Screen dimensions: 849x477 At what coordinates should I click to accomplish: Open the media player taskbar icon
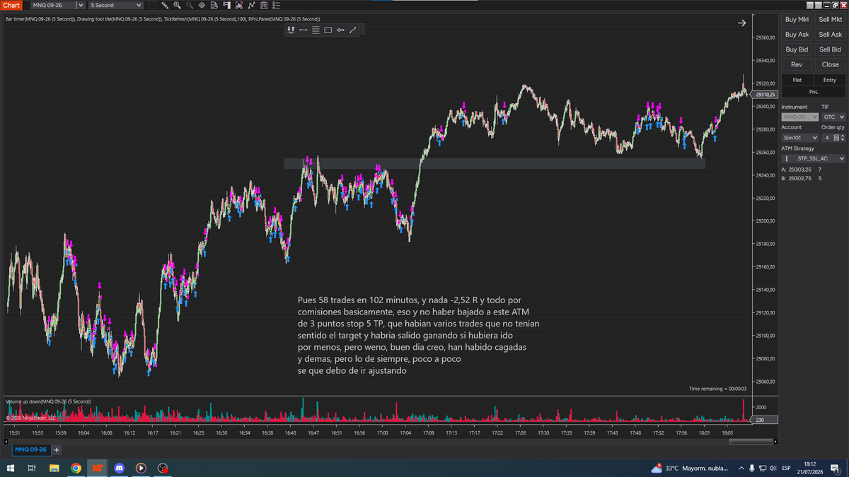point(141,468)
